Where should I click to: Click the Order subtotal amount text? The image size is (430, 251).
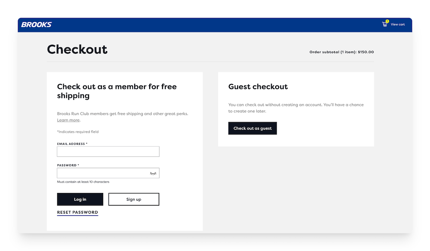click(x=341, y=52)
